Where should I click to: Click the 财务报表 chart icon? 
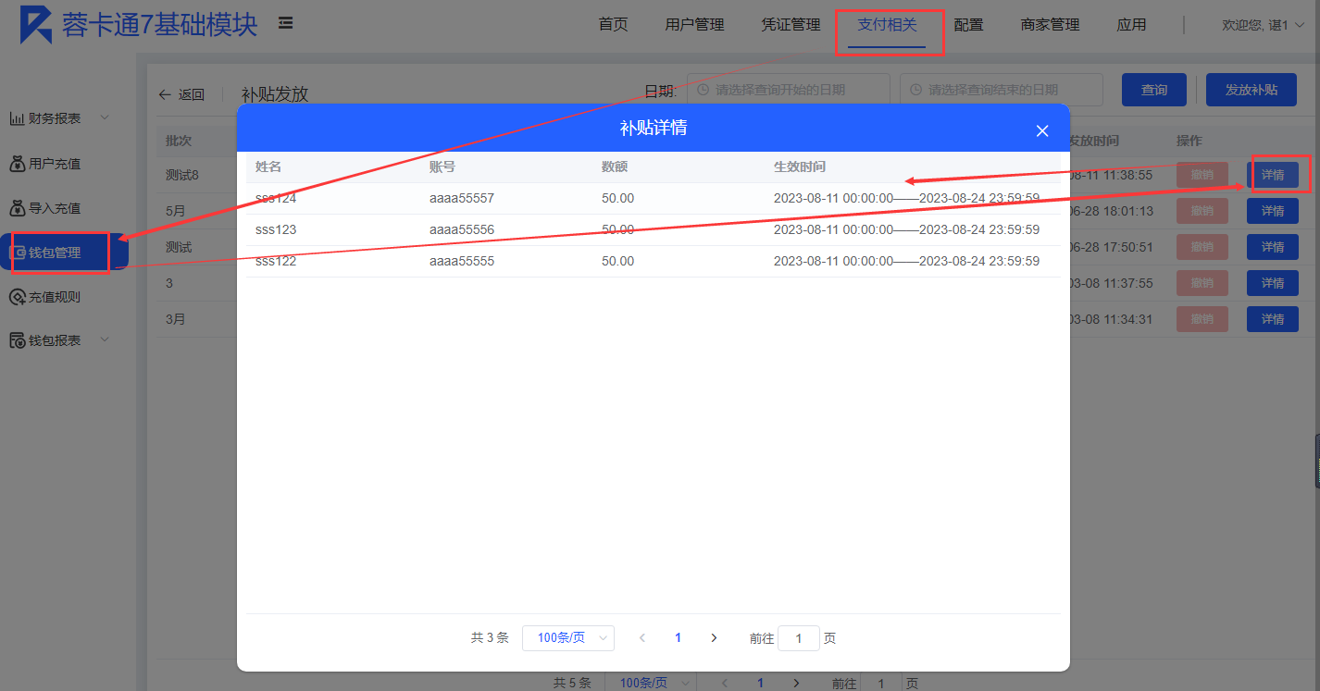(x=17, y=118)
